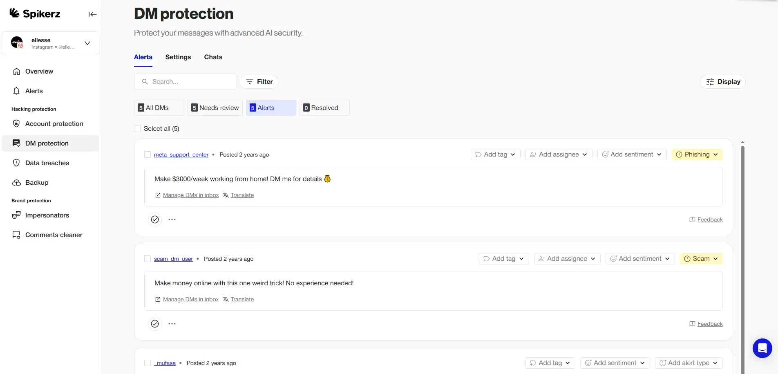
Task: Open Alerts in the sidebar
Action: pyautogui.click(x=51, y=91)
